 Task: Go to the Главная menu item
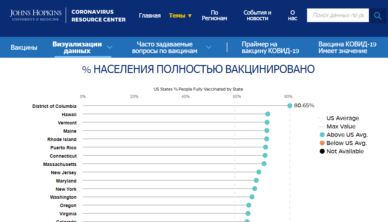(150, 16)
